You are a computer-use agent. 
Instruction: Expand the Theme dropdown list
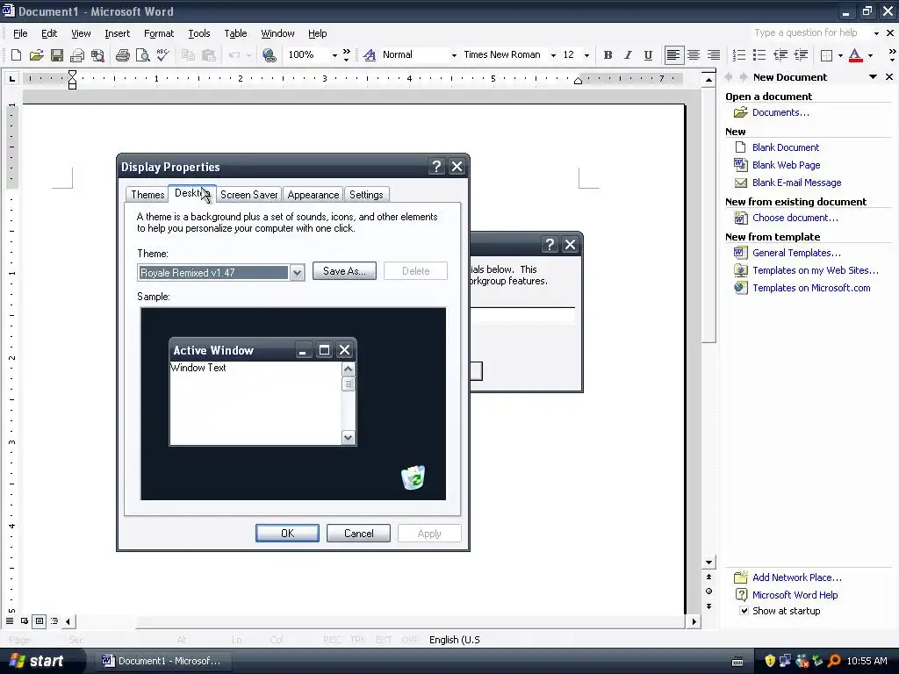pyautogui.click(x=297, y=273)
